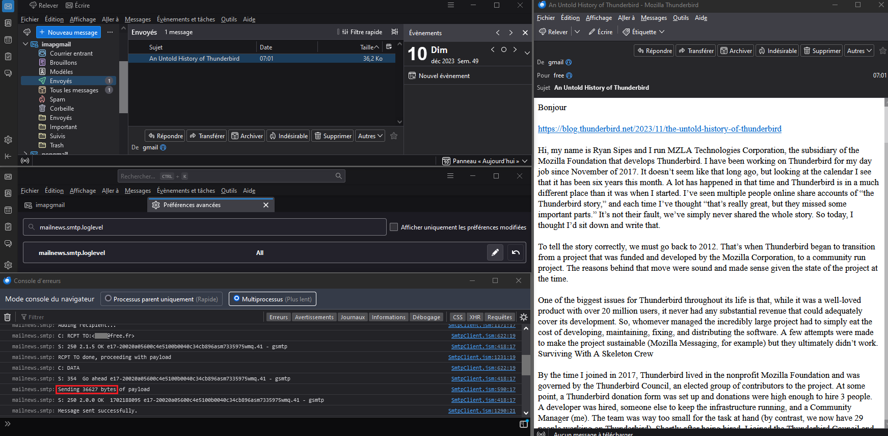Screen dimensions: 888x436
Task: Open the blog.thunderbird.net article link
Action: point(659,129)
